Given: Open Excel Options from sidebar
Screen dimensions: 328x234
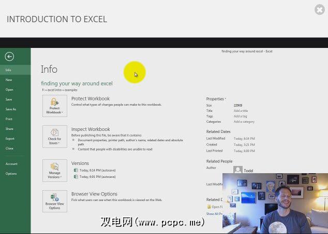Looking at the screenshot, I should click(16, 174).
